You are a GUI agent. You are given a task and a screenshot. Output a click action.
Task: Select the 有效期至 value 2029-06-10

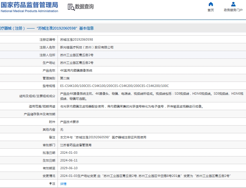69,168
